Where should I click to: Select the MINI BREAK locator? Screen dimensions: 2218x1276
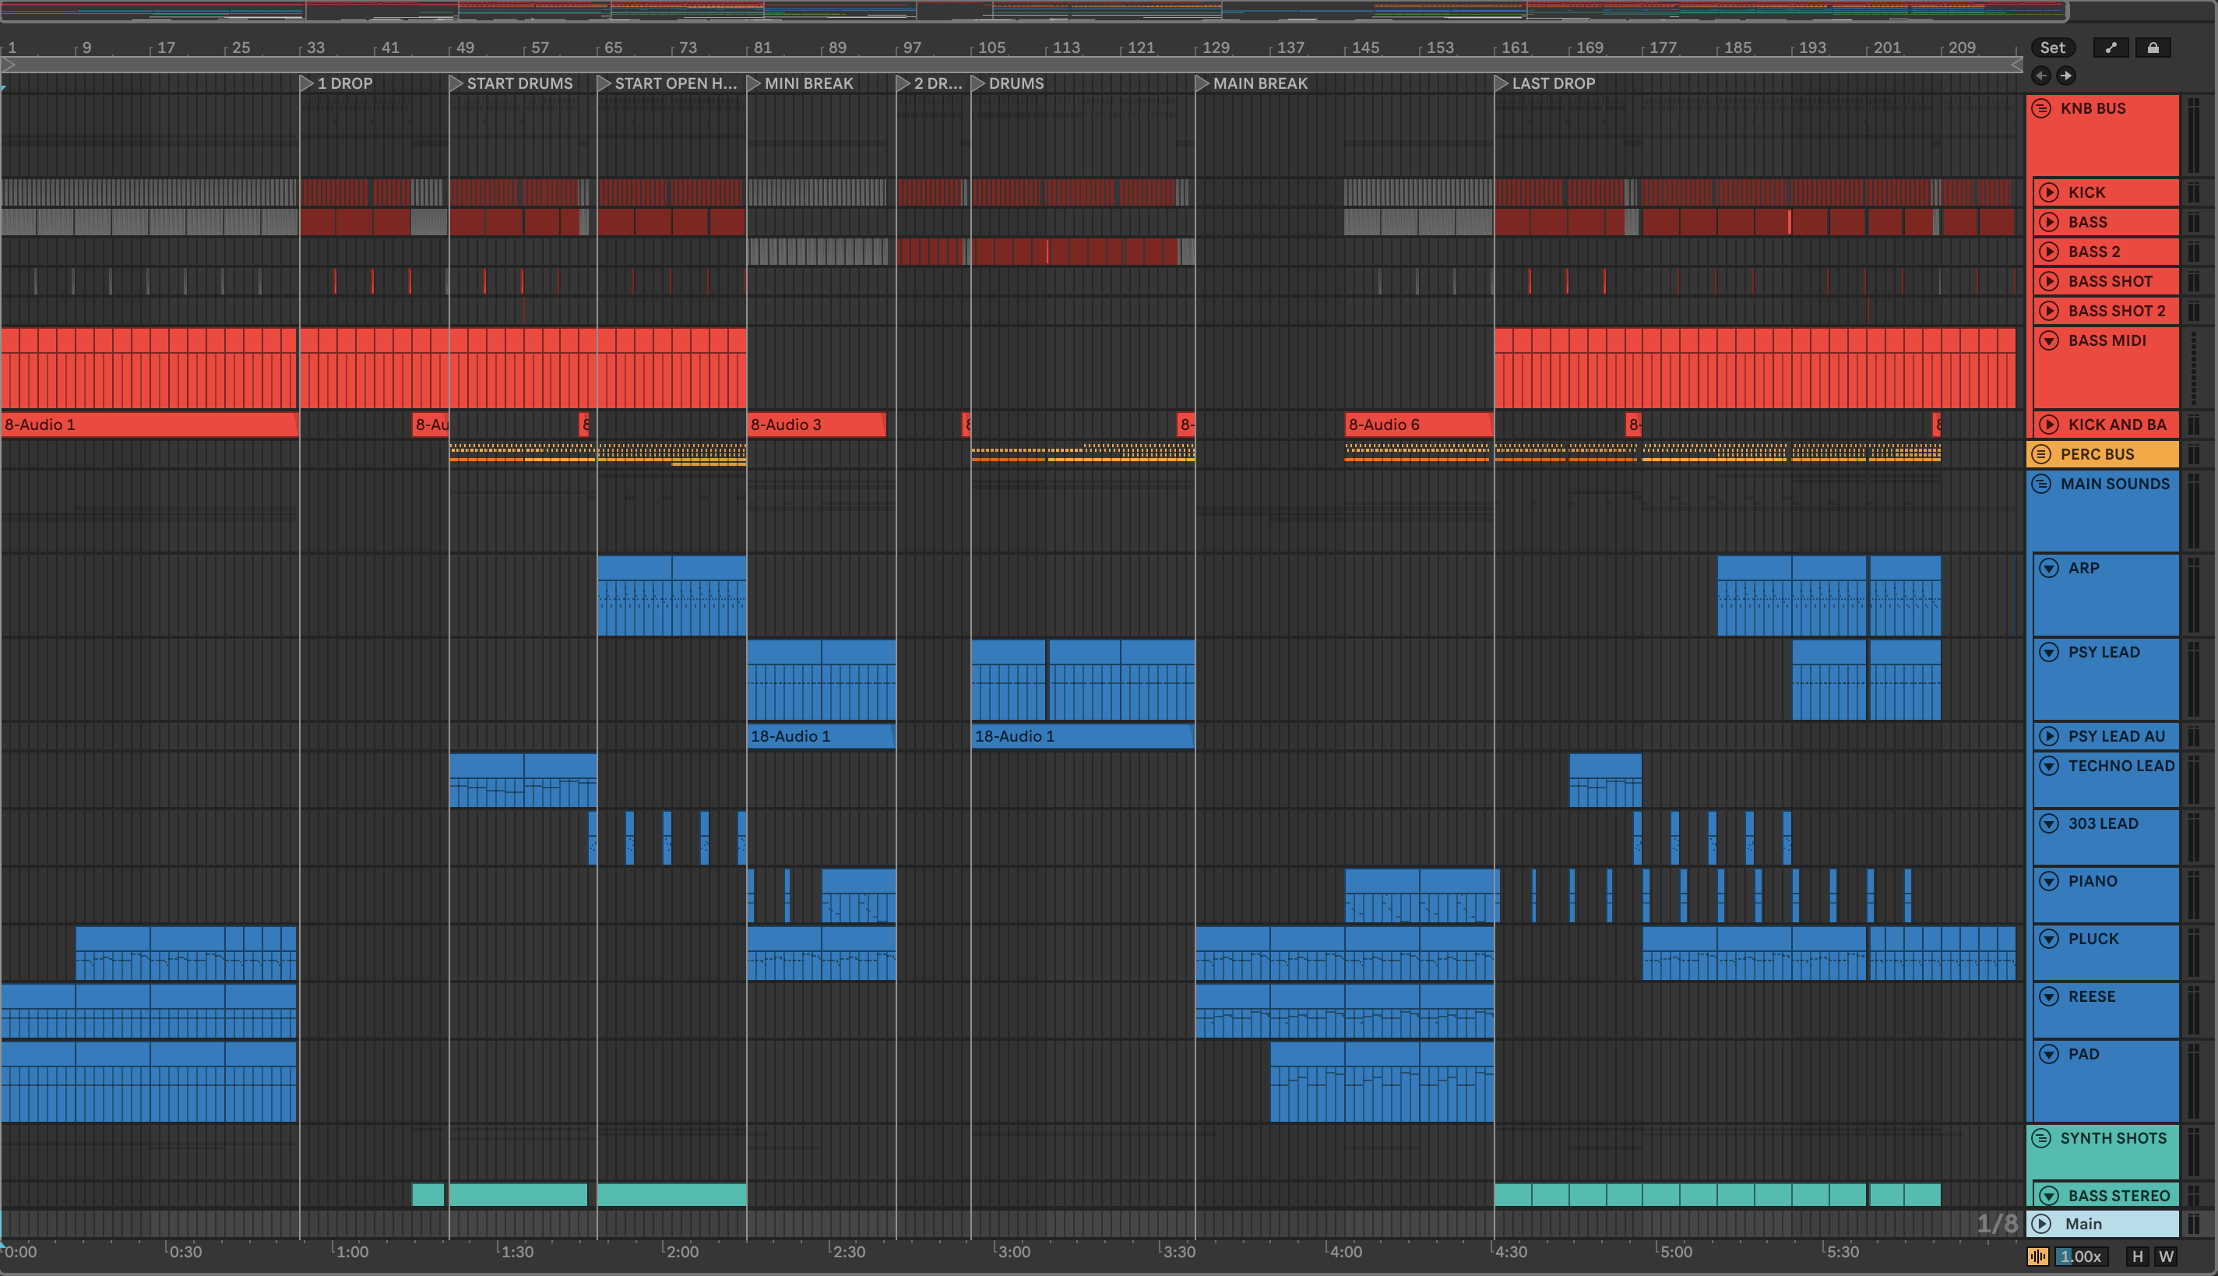[x=801, y=84]
